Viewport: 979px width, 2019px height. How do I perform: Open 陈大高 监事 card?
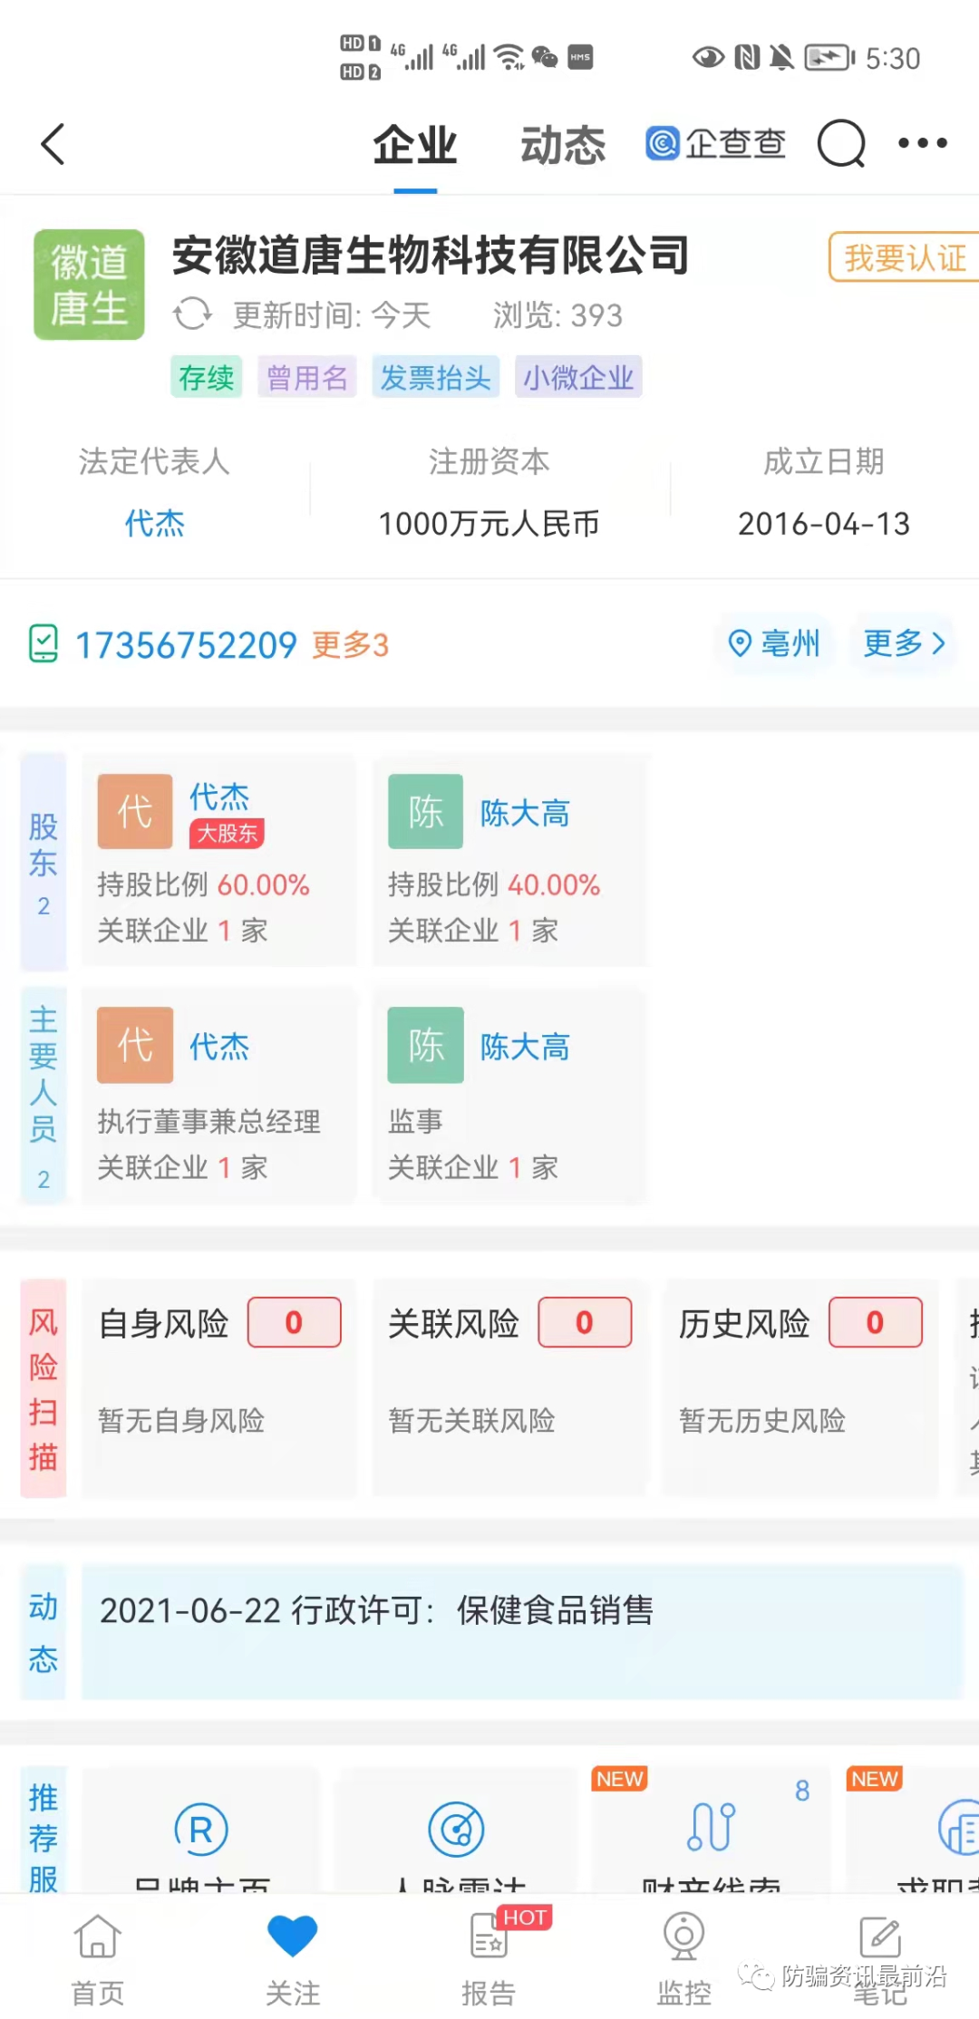pyautogui.click(x=509, y=1096)
